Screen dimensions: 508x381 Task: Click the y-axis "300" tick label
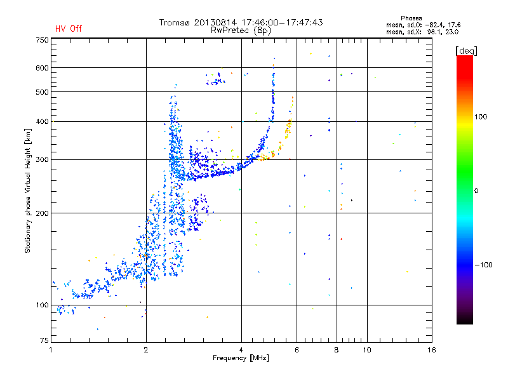[x=42, y=160]
